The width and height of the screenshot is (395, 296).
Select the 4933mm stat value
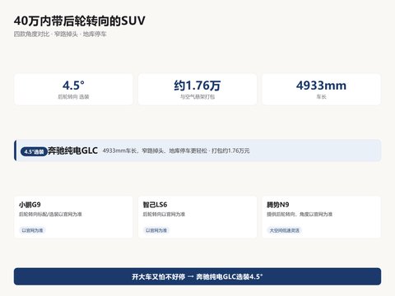(x=321, y=86)
